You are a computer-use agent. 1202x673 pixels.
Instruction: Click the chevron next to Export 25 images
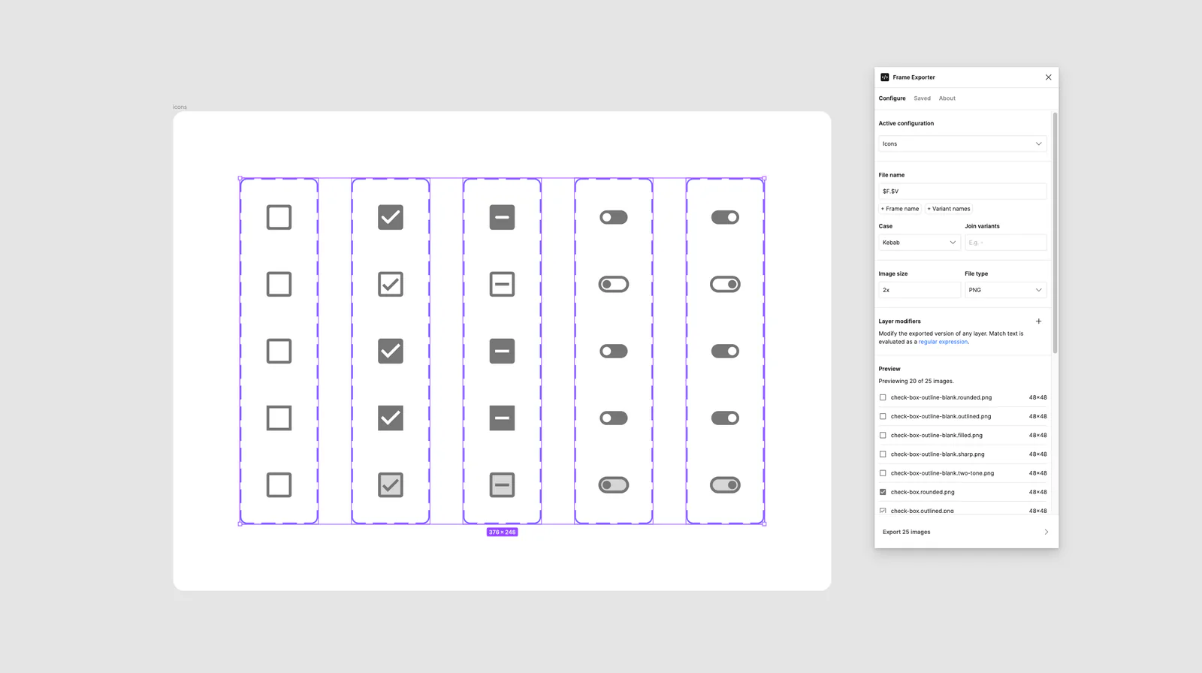pos(1046,532)
